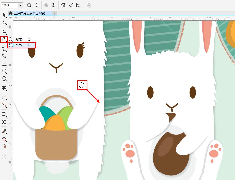This screenshot has width=235, height=180.
Task: Select the Transparency checkerboard tool
Action: coord(4,122)
